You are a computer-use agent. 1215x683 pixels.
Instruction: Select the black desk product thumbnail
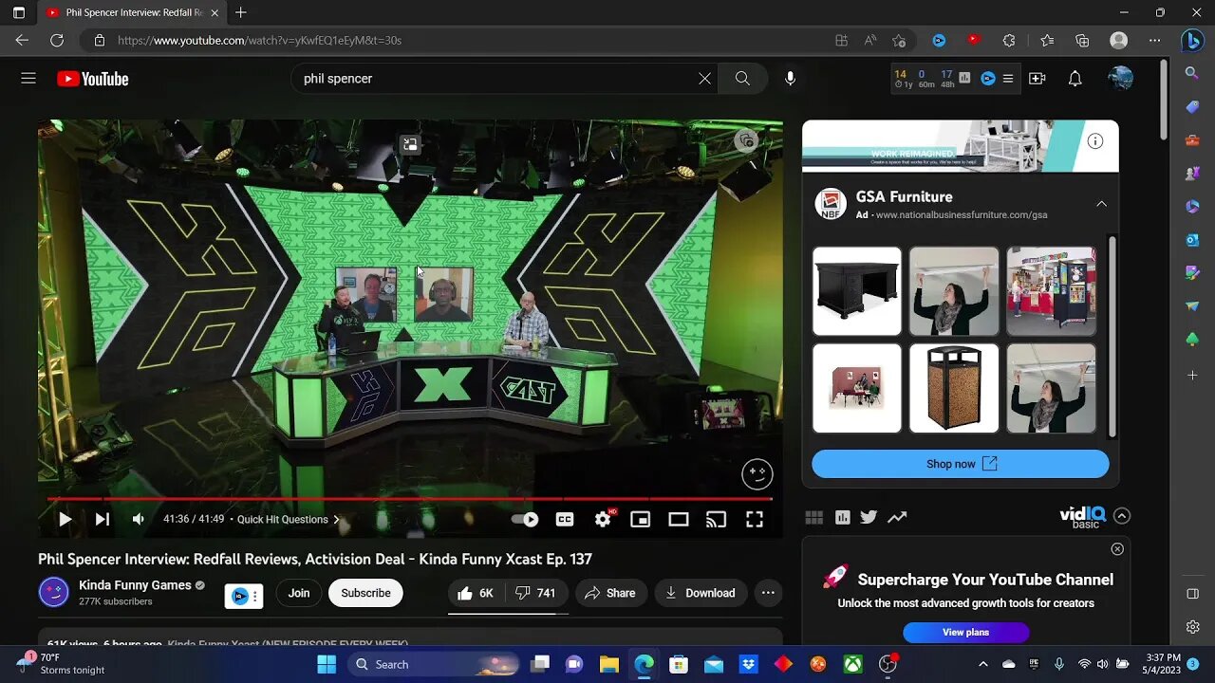[857, 291]
